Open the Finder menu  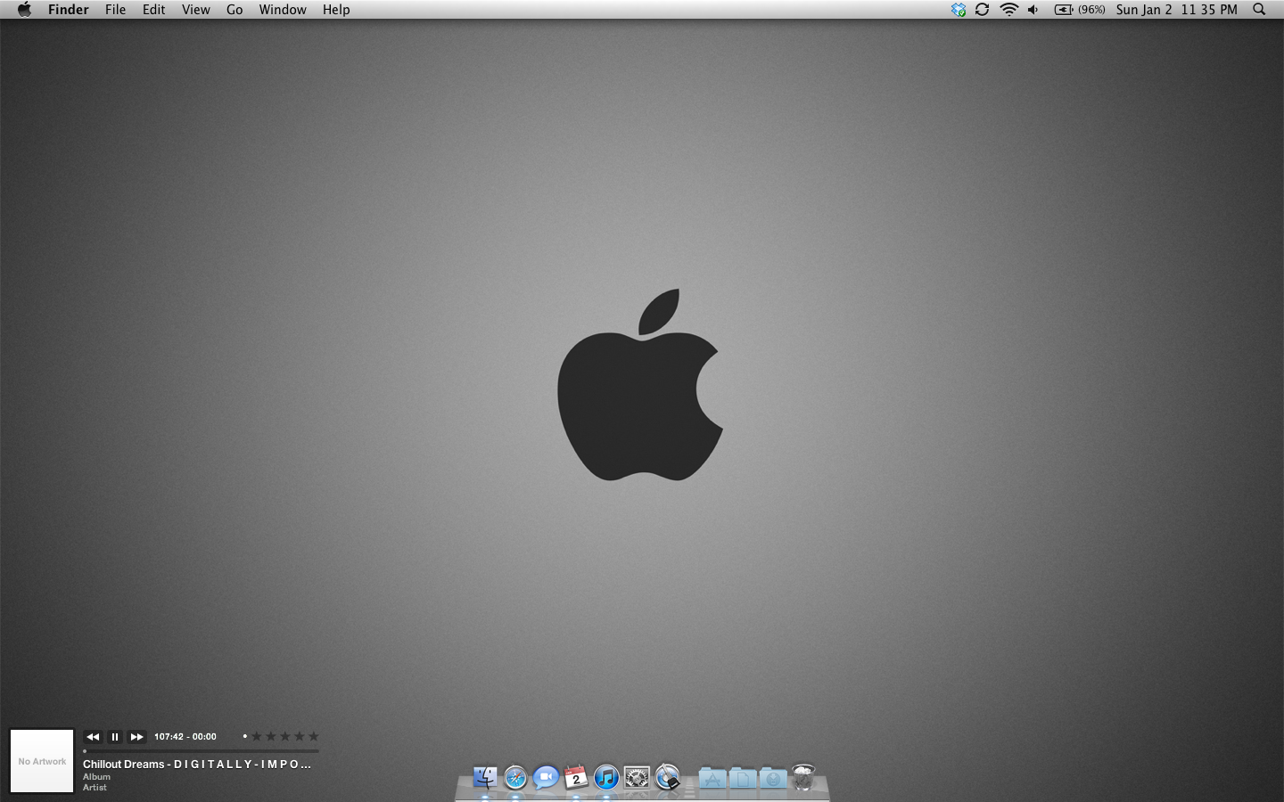69,10
